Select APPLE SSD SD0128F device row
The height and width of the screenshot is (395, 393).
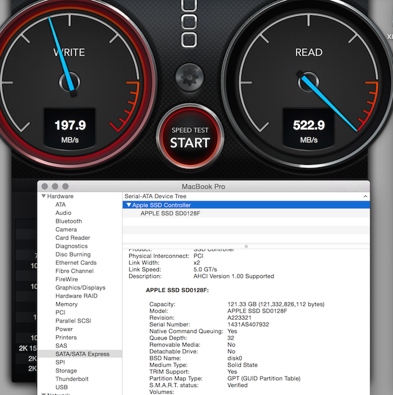click(246, 213)
